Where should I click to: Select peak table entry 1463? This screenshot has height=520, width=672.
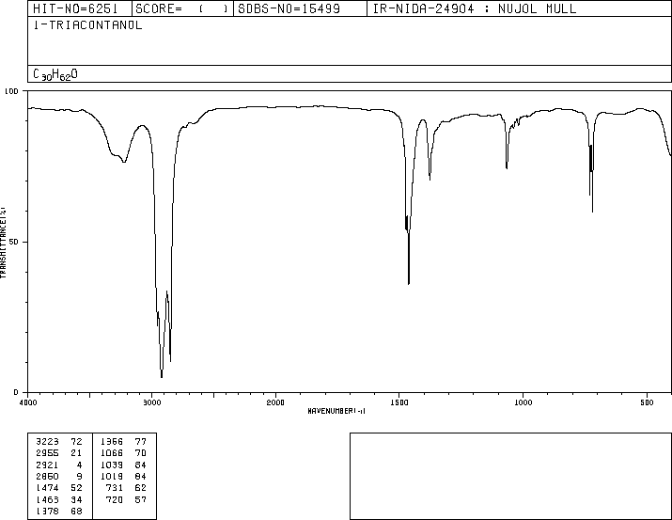click(x=47, y=500)
